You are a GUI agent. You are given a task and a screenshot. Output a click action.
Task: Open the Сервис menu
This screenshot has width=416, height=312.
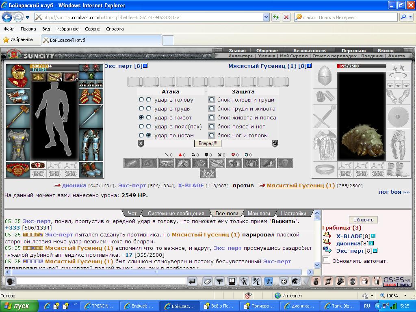click(92, 29)
